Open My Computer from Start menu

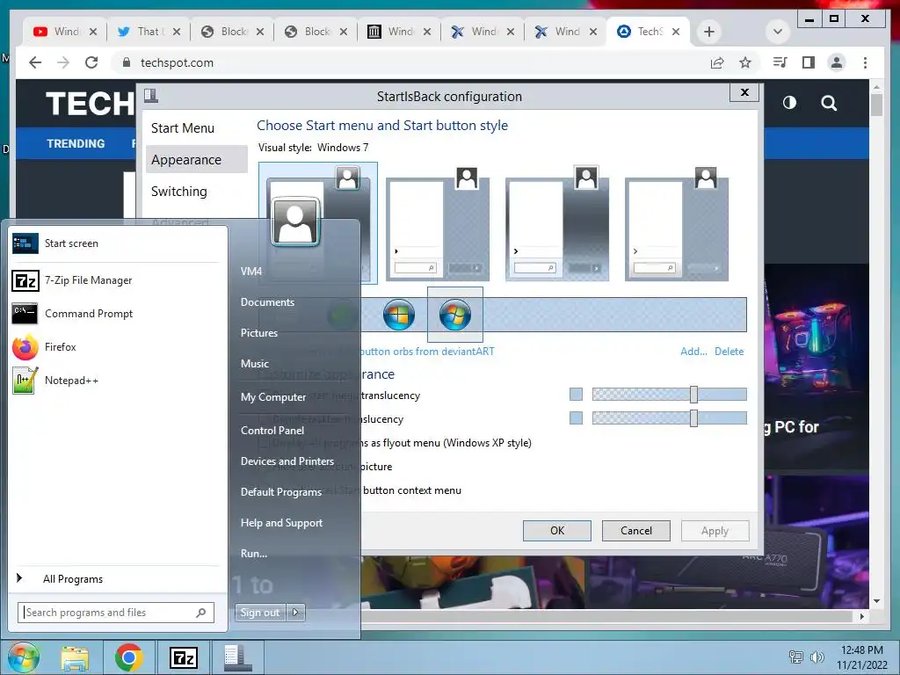(x=273, y=396)
